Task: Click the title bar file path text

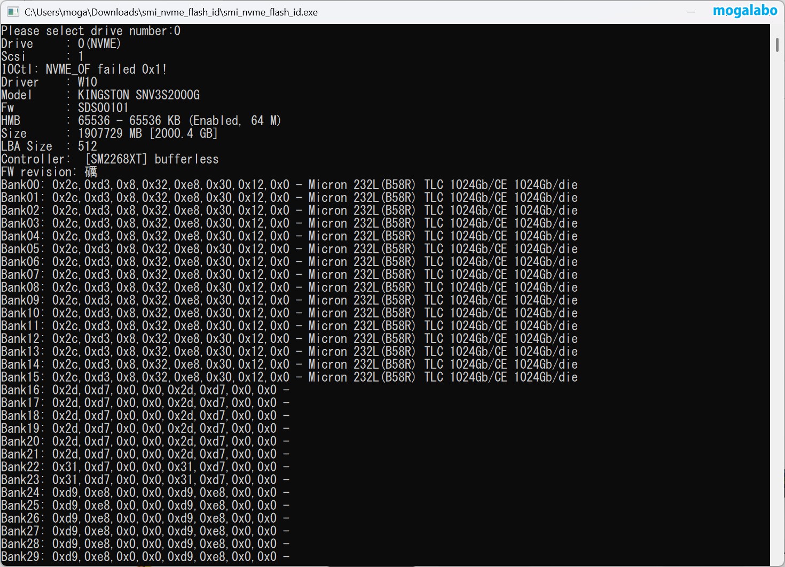Action: click(x=171, y=12)
